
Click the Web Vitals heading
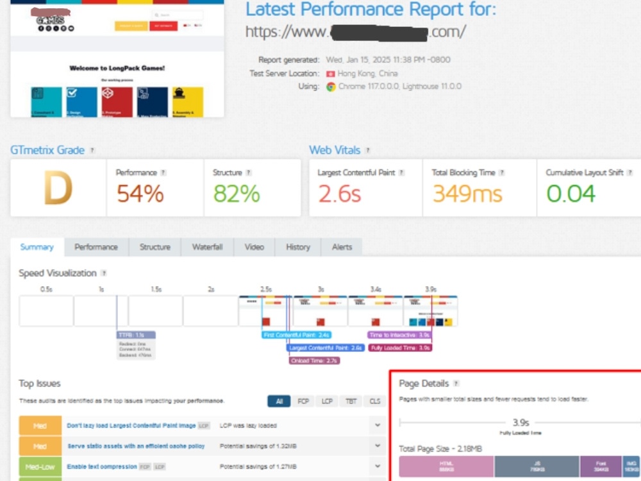coord(335,150)
